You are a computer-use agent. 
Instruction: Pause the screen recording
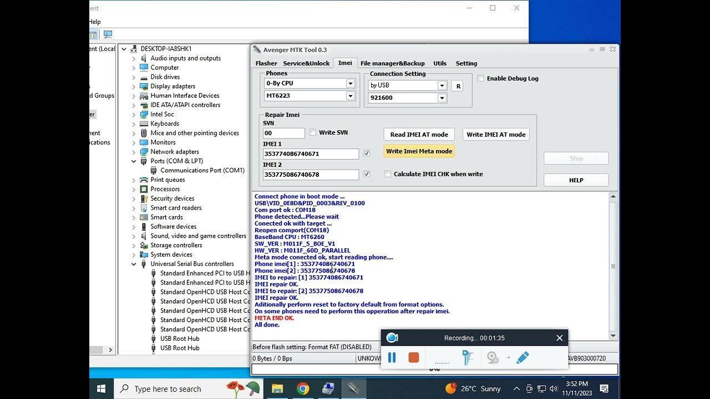[392, 358]
